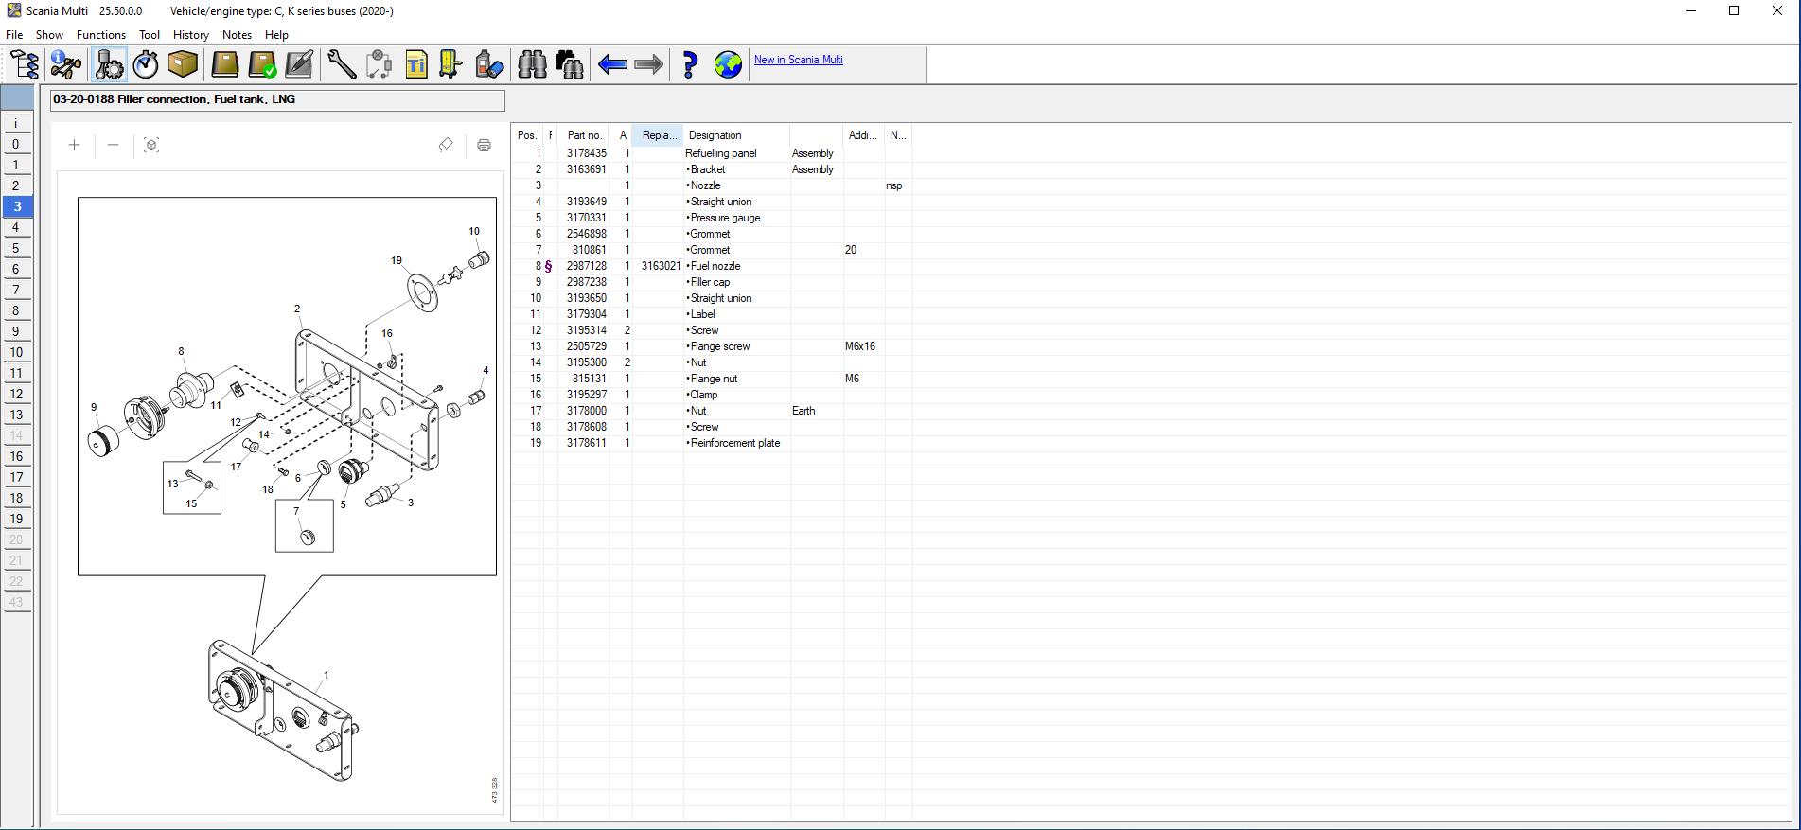
Task: Open the New in Scania Multi link
Action: [798, 60]
